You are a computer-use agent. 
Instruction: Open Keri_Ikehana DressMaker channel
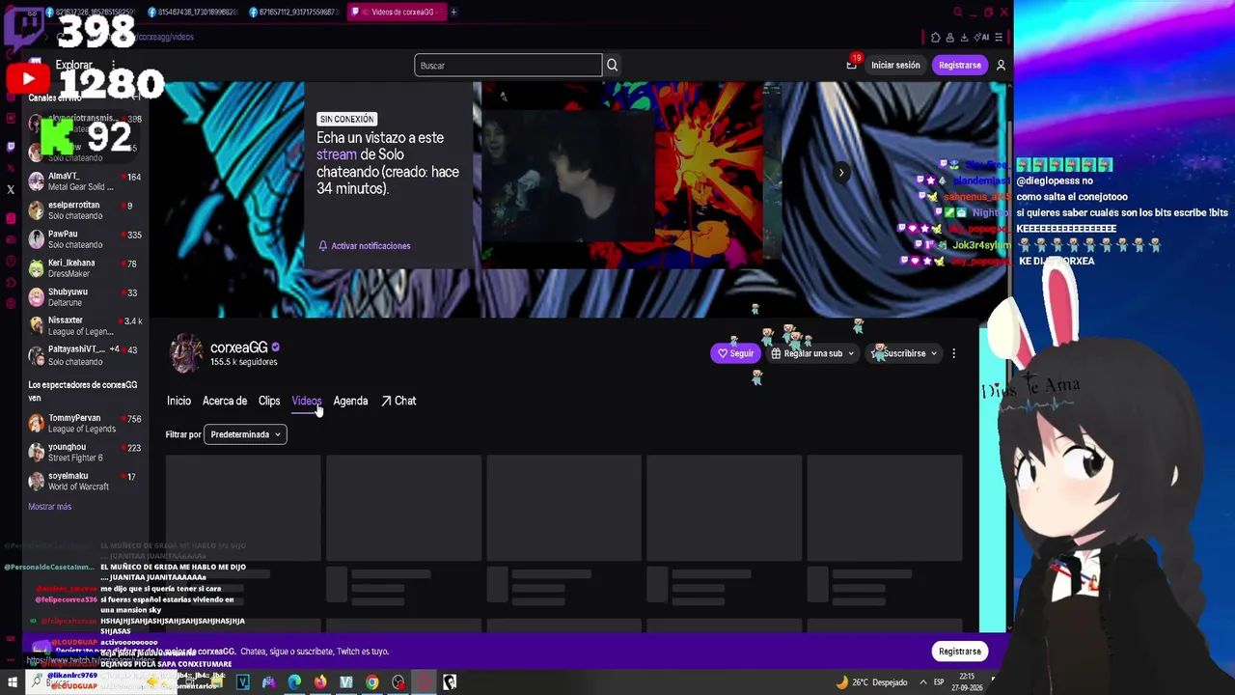(x=85, y=268)
